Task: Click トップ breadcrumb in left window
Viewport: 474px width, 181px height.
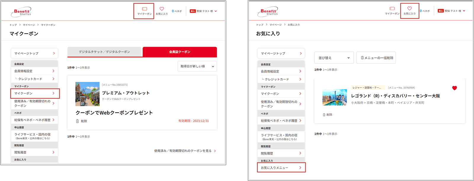Action: click(13, 25)
